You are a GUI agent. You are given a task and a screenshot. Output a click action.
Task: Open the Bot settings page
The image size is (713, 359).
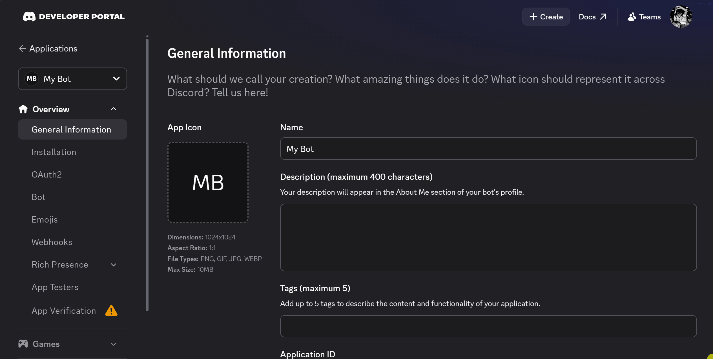tap(39, 197)
